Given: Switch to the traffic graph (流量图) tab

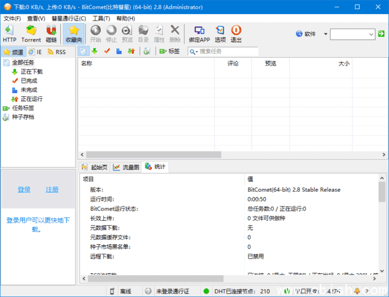Looking at the screenshot, I should pyautogui.click(x=126, y=166).
